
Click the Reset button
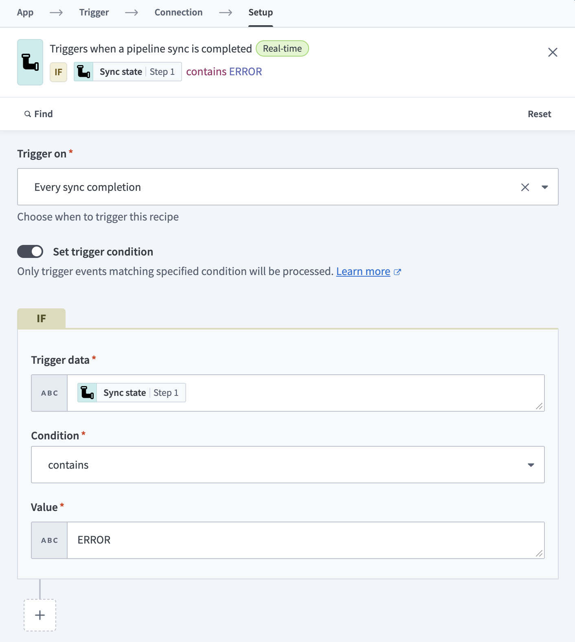pyautogui.click(x=539, y=114)
